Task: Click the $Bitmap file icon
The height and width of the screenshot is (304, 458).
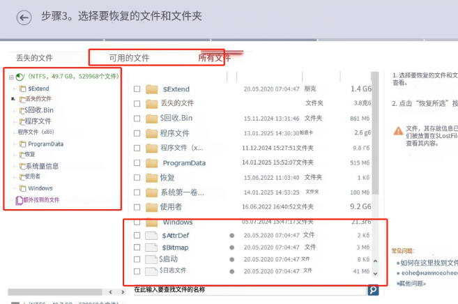Action: (151, 248)
